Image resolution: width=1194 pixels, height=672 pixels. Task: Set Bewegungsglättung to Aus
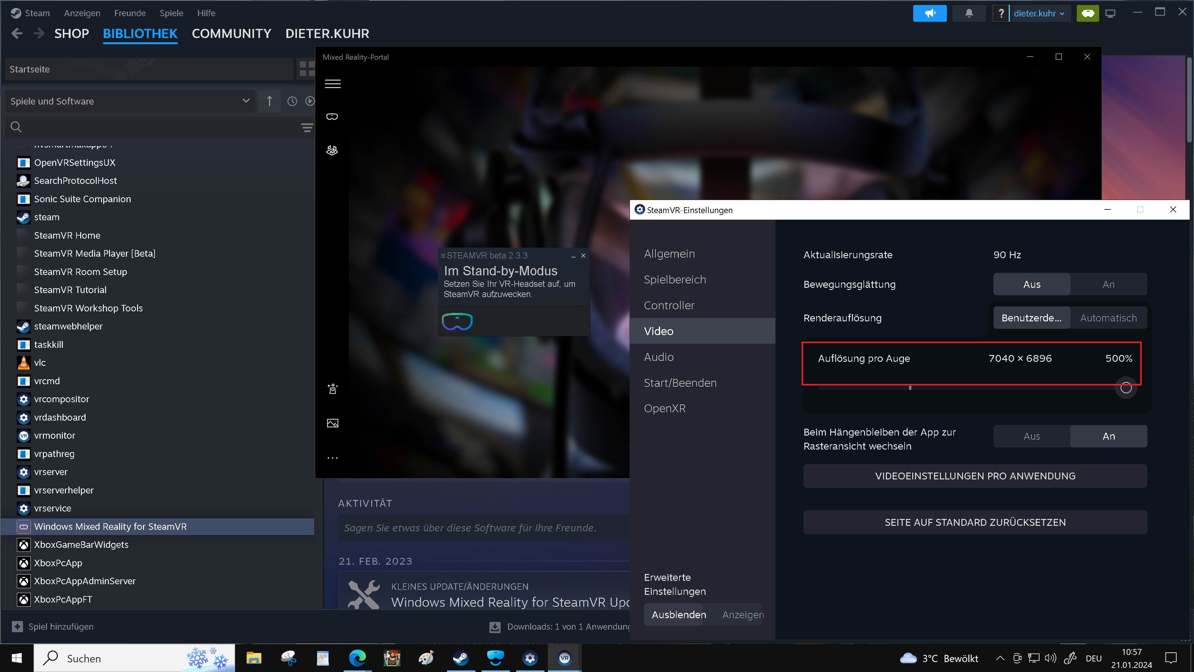(x=1032, y=284)
